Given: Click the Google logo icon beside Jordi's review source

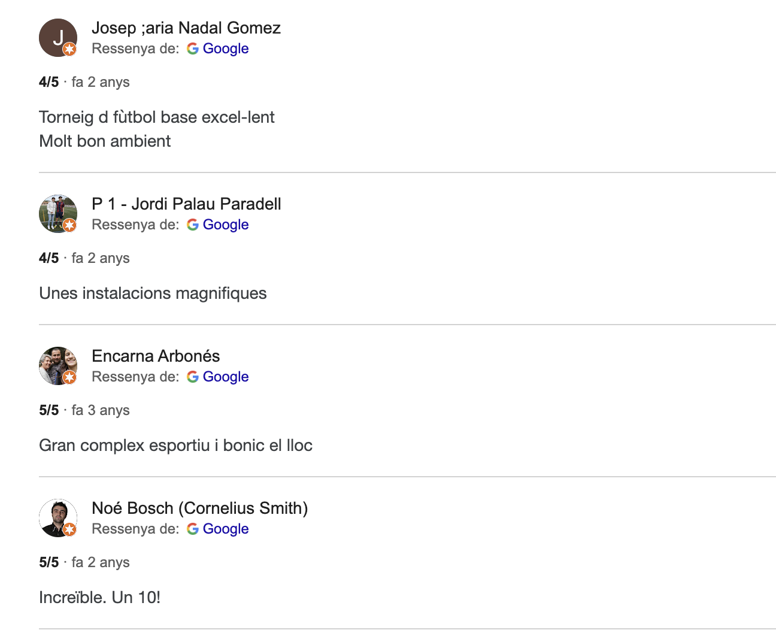Looking at the screenshot, I should tap(193, 225).
